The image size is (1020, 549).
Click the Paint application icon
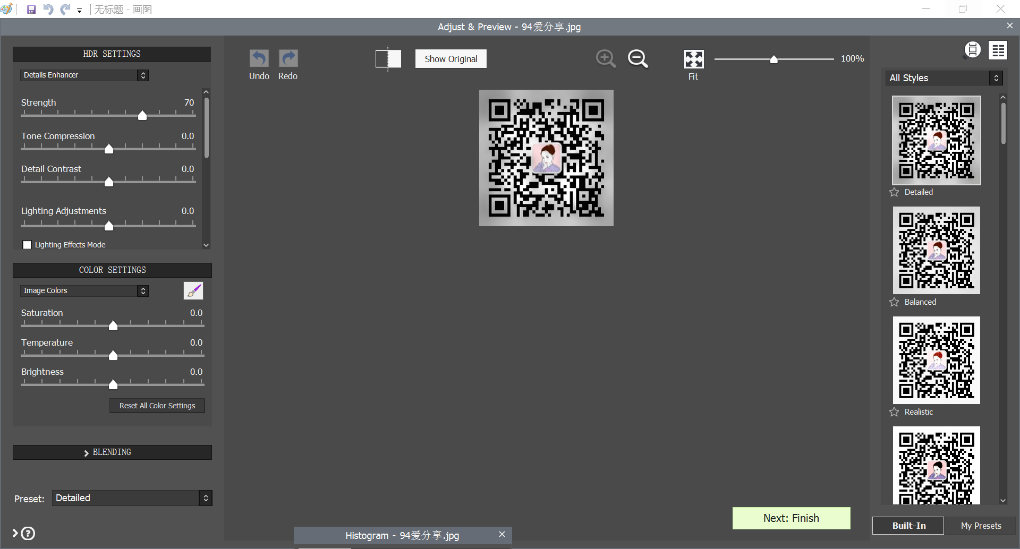click(6, 9)
